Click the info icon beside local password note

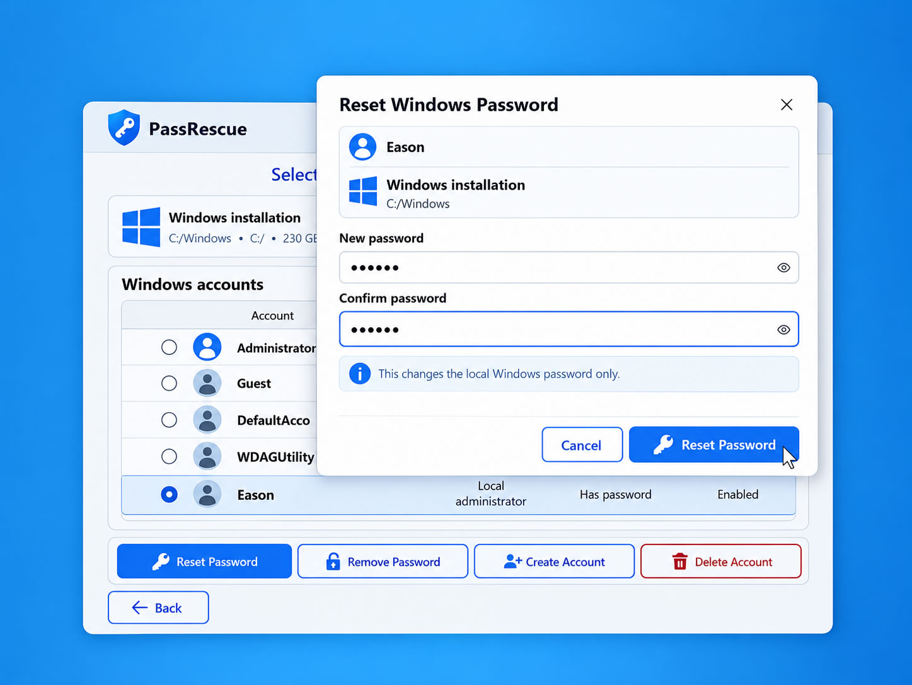click(360, 374)
